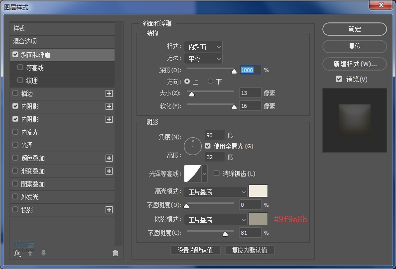Image resolution: width=396 pixels, height=269 pixels.
Task: Open 高光模式 blend mode dropdown
Action: tap(215, 192)
